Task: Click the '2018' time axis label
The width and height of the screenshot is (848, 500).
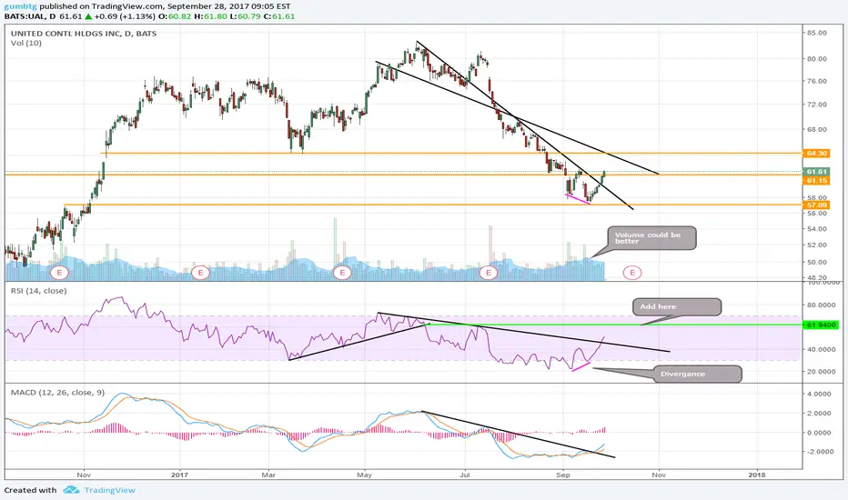Action: (x=757, y=475)
